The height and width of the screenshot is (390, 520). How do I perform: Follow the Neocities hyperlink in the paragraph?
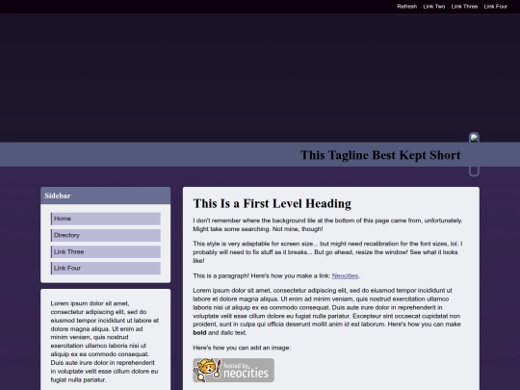(x=345, y=276)
